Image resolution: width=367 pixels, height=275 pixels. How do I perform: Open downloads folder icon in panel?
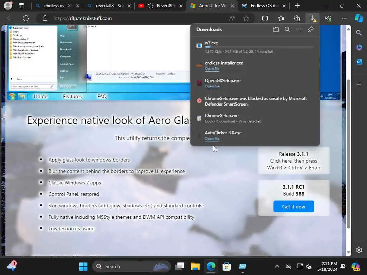click(x=276, y=29)
